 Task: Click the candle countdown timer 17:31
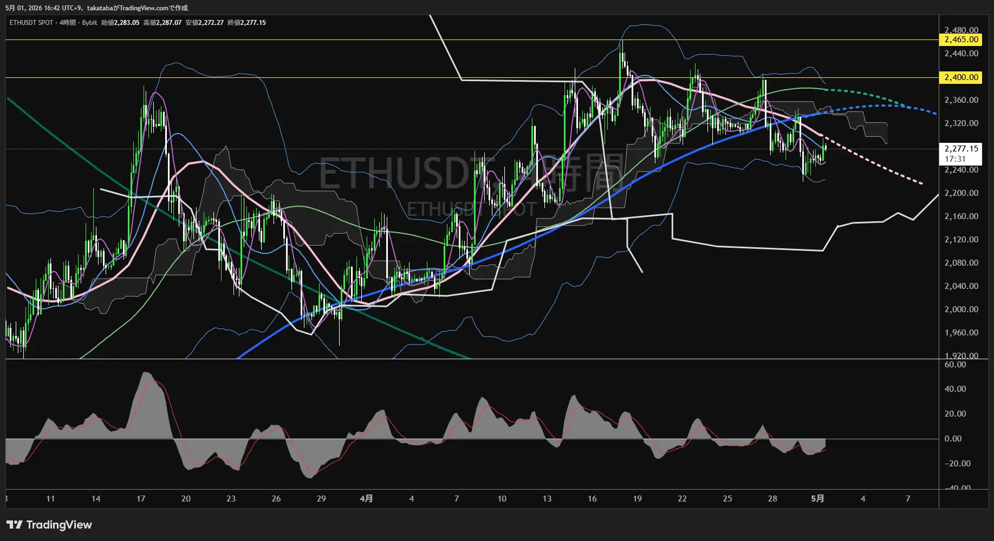955,159
